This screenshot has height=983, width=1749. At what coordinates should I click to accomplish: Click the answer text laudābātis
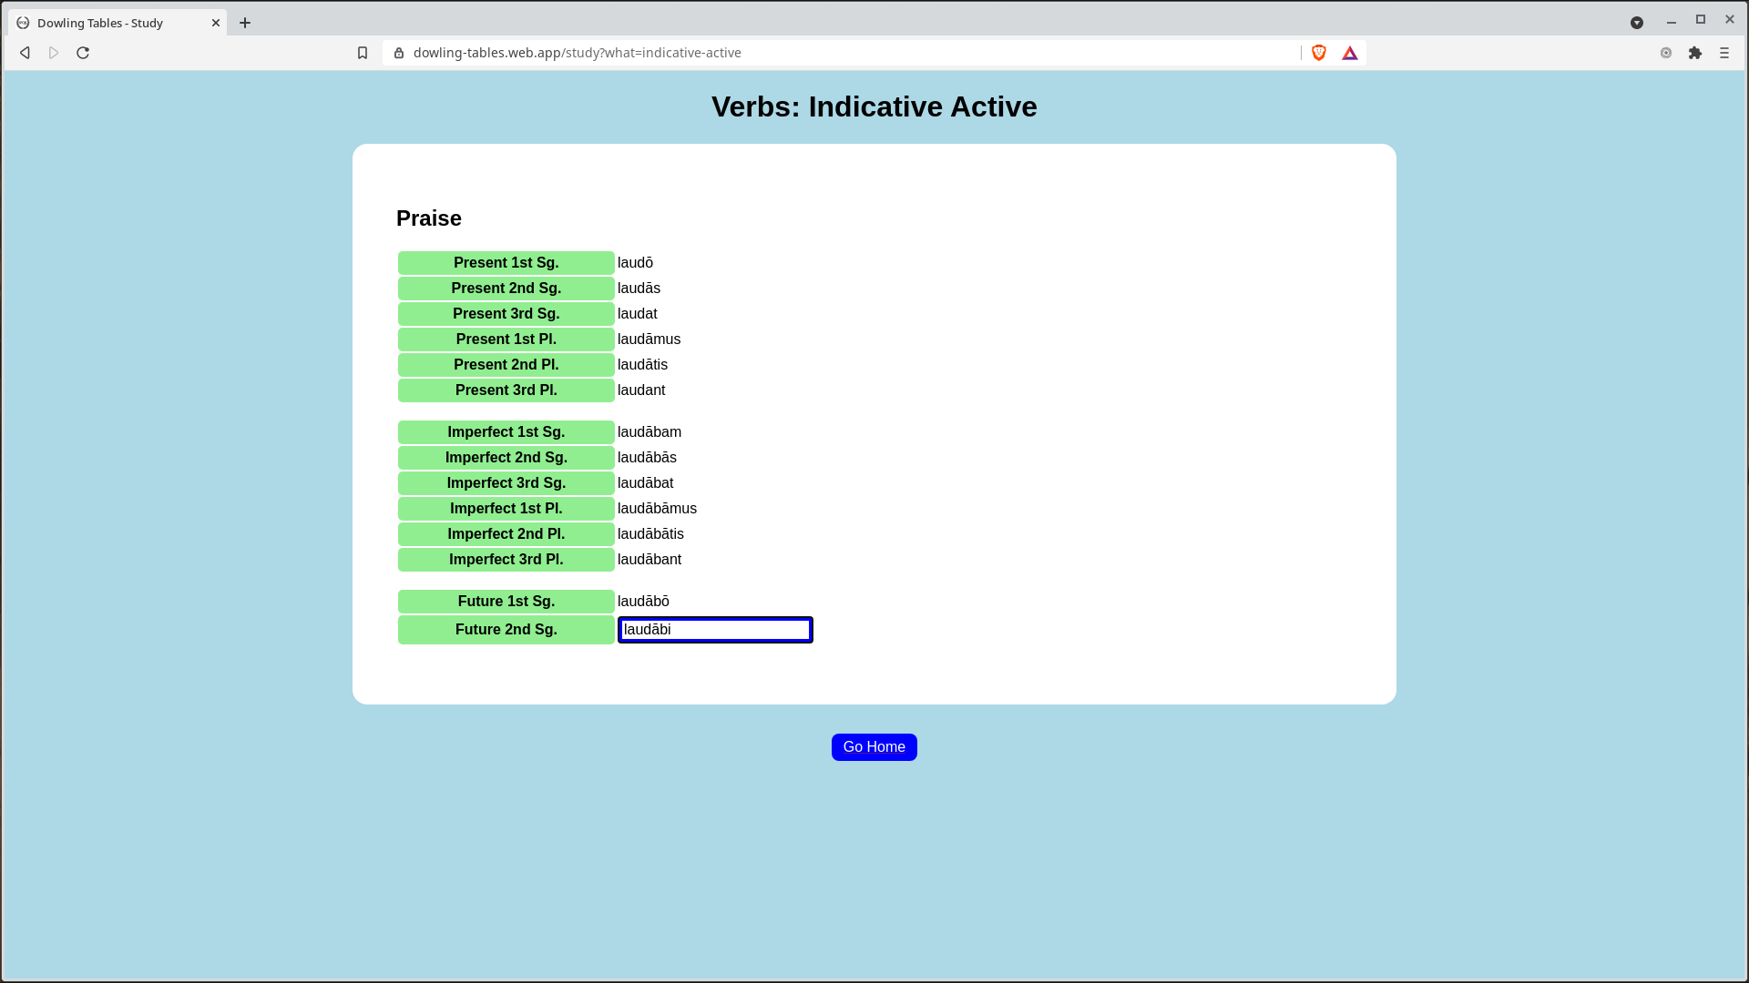650,534
